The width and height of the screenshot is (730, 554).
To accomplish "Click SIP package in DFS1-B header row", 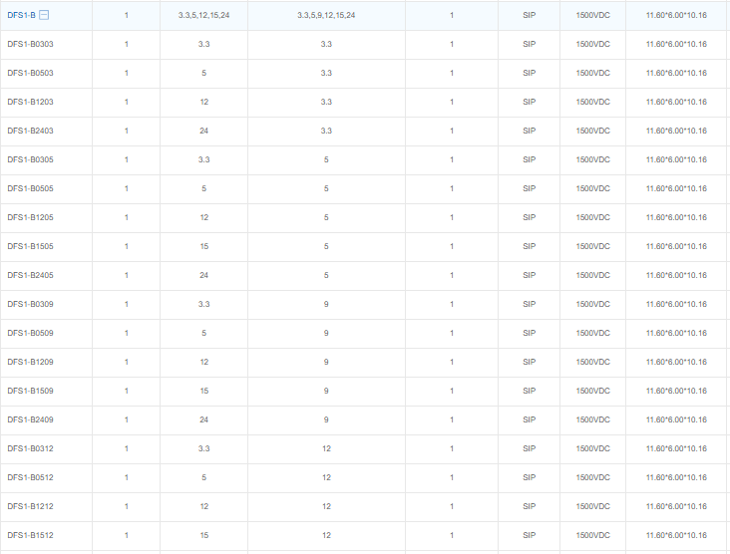I will (529, 15).
